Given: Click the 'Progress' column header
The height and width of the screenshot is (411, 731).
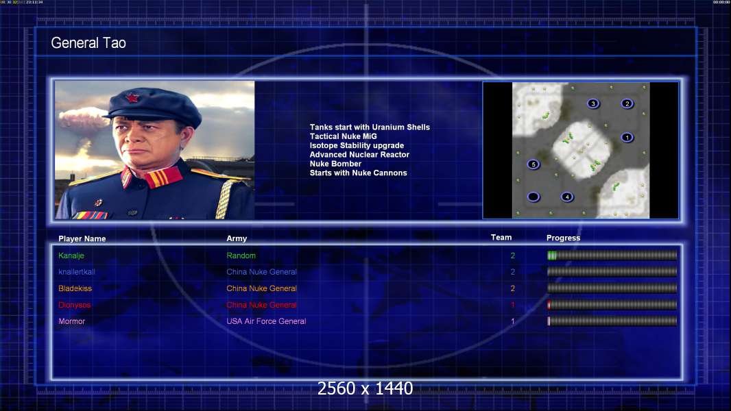Looking at the screenshot, I should (x=563, y=238).
